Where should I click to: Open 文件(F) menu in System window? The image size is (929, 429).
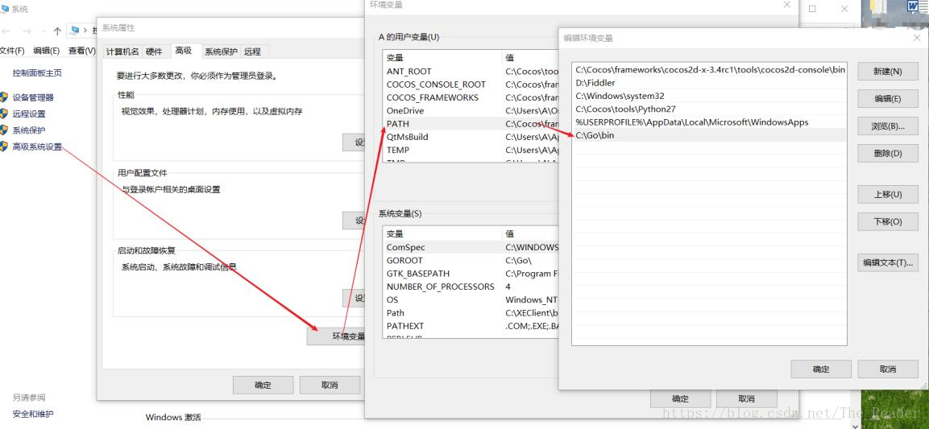(12, 51)
